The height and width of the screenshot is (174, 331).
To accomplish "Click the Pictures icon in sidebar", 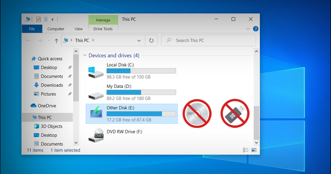I will click(36, 94).
